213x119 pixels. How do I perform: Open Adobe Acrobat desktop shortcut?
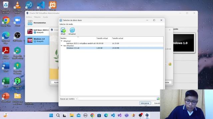point(6,53)
